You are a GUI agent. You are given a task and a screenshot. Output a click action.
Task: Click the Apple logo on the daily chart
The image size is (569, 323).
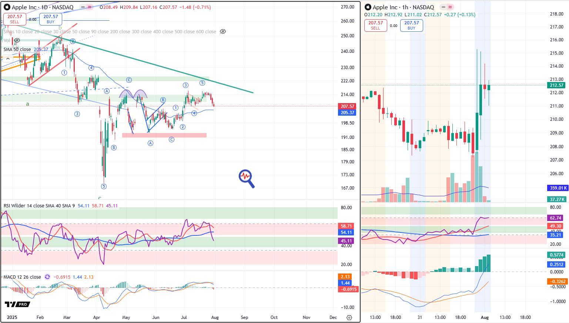click(x=7, y=7)
